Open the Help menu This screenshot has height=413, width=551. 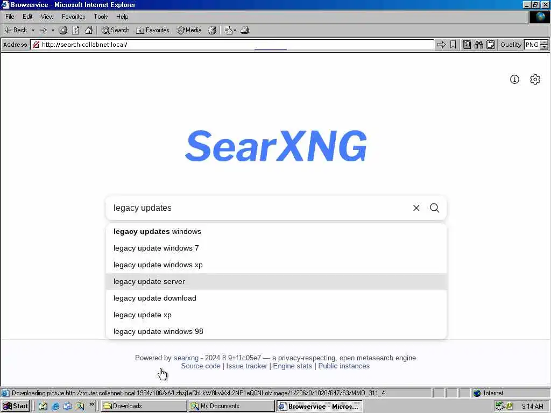point(122,17)
